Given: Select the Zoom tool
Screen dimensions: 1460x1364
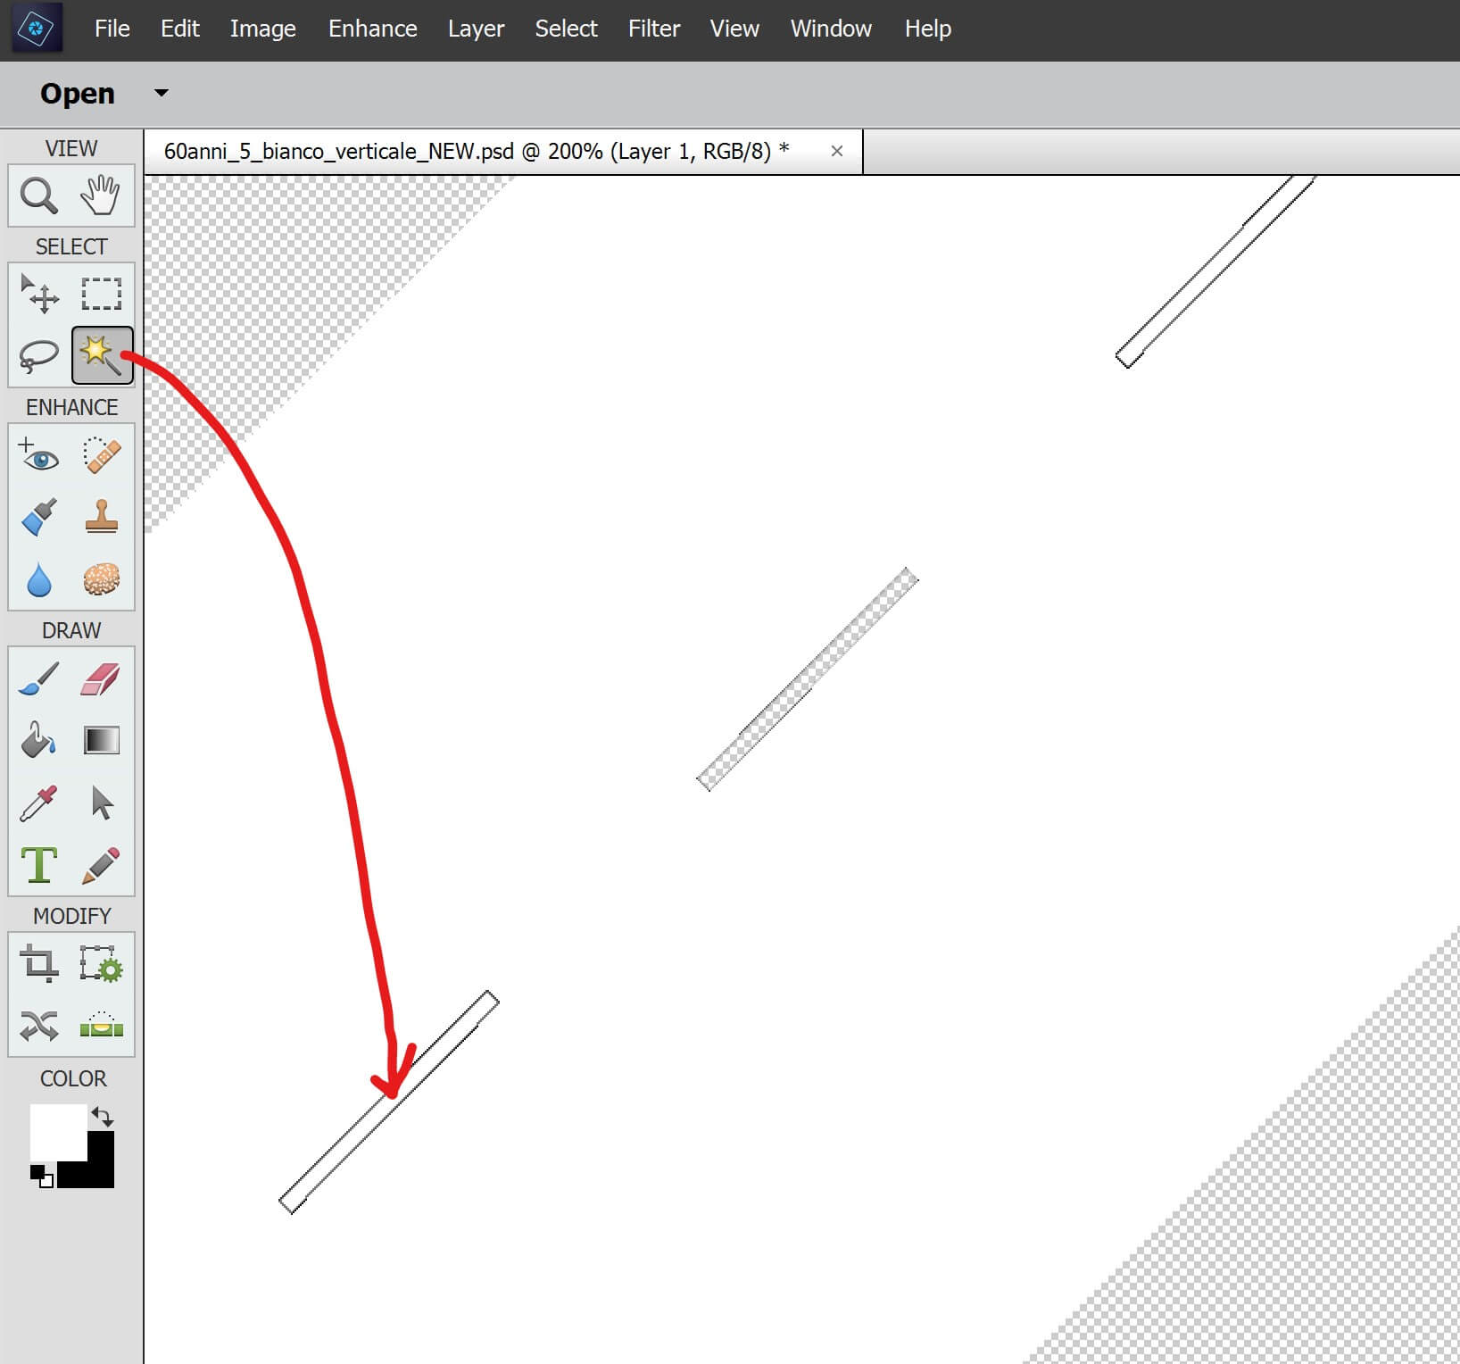Looking at the screenshot, I should coord(39,195).
